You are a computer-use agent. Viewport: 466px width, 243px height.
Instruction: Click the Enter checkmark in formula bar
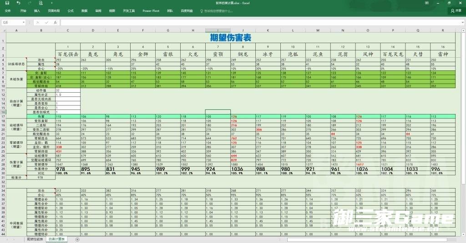[x=46, y=22]
